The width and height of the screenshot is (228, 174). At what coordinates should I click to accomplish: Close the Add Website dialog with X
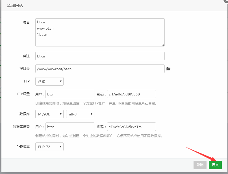click(x=226, y=1)
